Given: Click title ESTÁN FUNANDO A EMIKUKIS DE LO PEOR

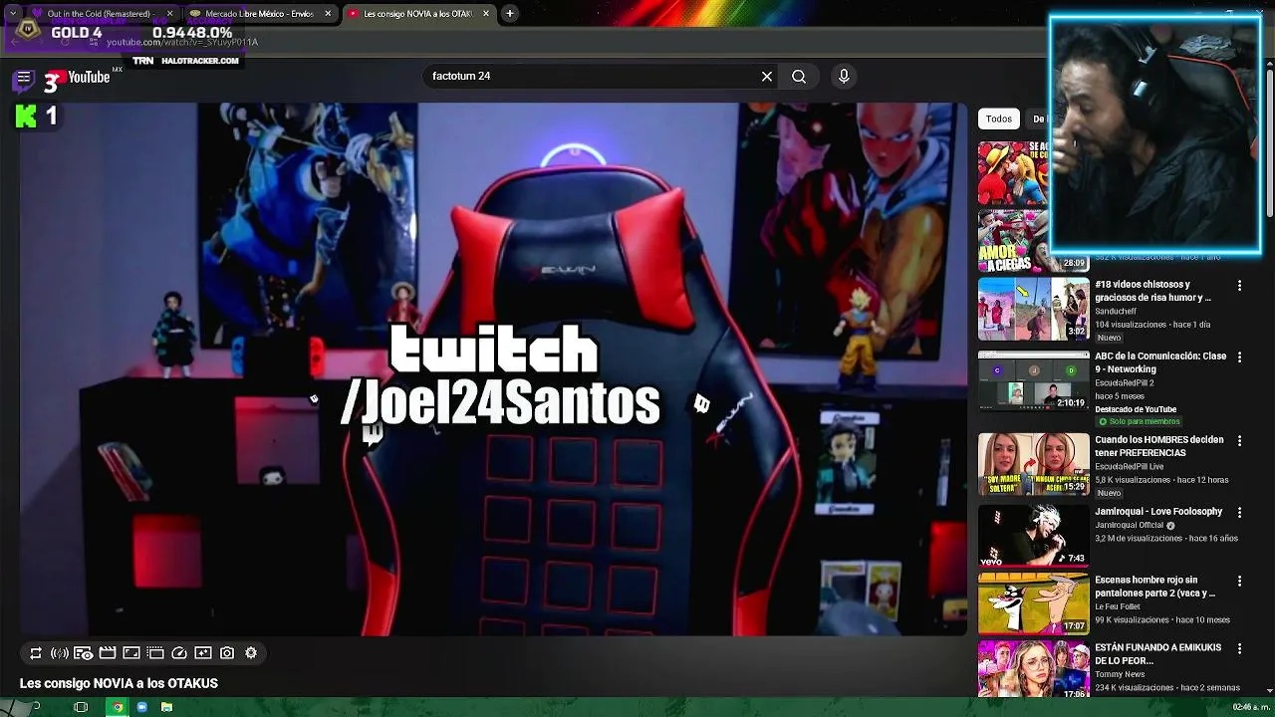Looking at the screenshot, I should click(x=1157, y=654).
